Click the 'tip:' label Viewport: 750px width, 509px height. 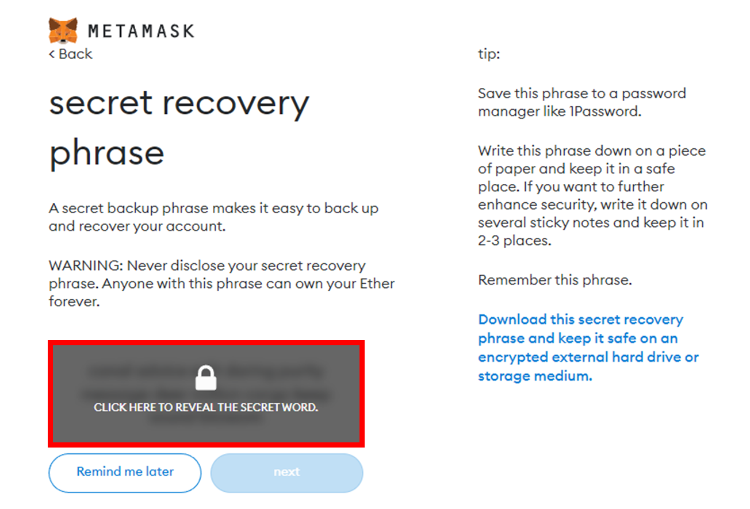[x=489, y=55]
